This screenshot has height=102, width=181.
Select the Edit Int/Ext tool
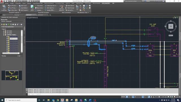pos(70,10)
